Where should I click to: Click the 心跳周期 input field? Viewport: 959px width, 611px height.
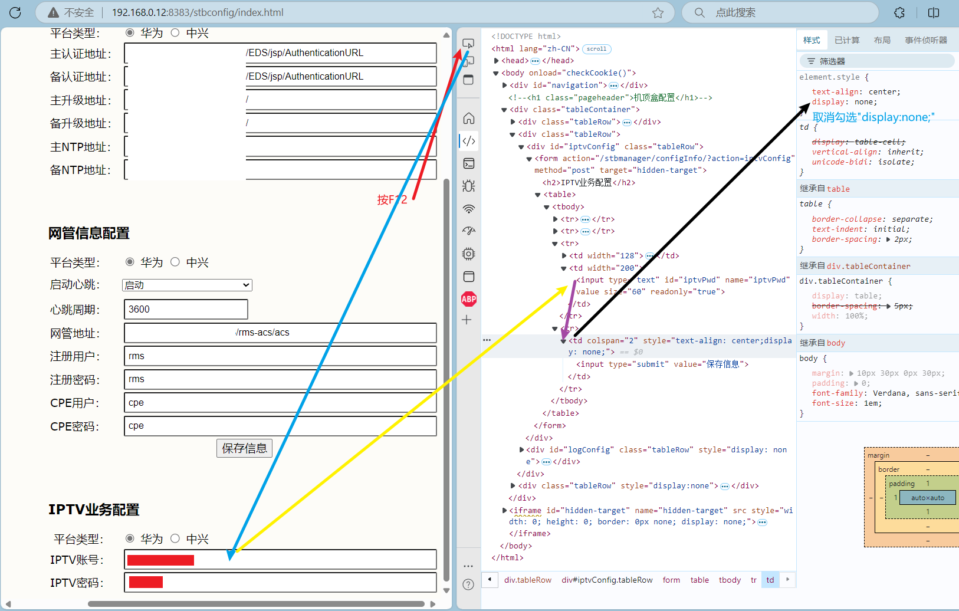click(x=186, y=309)
